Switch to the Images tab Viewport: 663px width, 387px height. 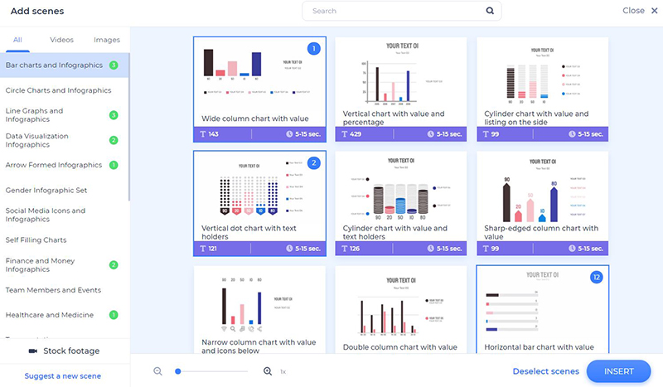click(x=106, y=40)
